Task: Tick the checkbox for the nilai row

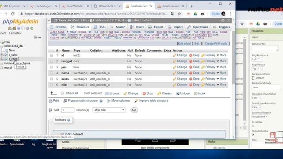Action: pyautogui.click(x=52, y=85)
